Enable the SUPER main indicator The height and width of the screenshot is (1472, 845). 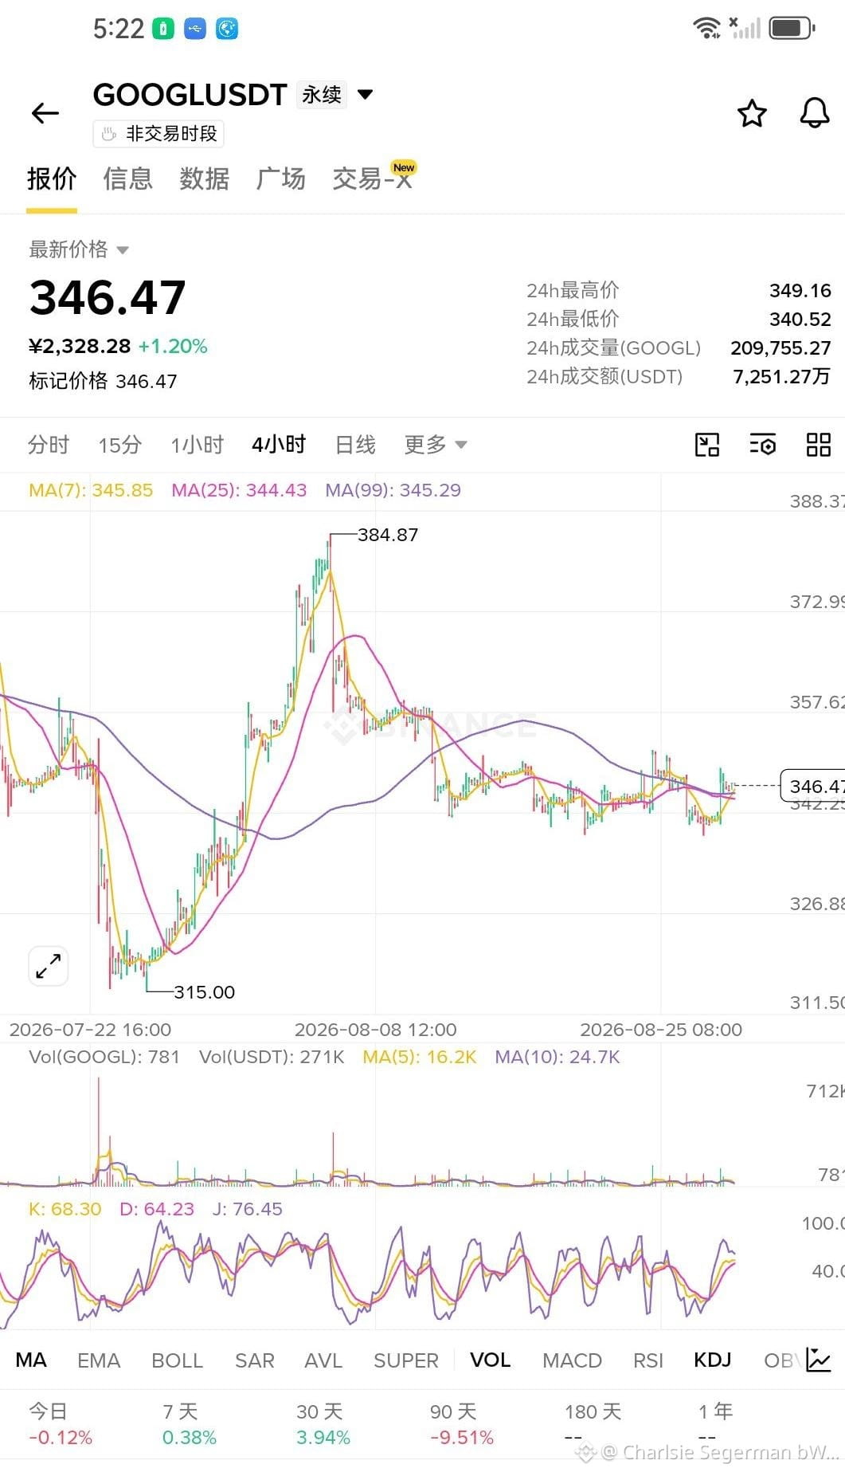tap(406, 1360)
